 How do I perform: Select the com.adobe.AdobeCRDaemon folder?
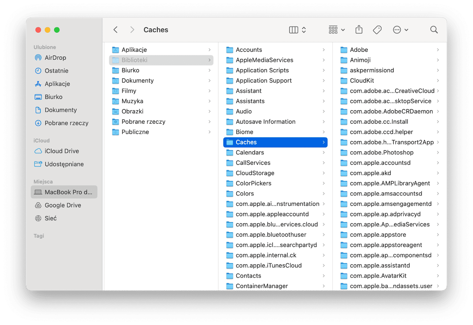[x=389, y=111]
